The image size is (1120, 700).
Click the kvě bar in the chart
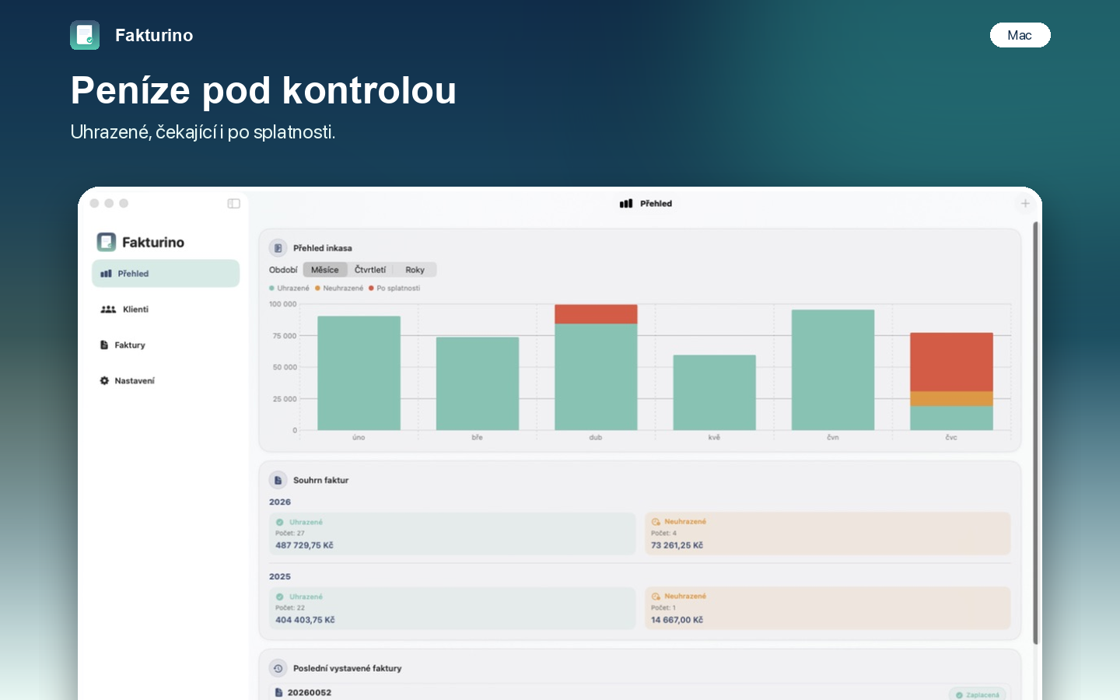(714, 393)
